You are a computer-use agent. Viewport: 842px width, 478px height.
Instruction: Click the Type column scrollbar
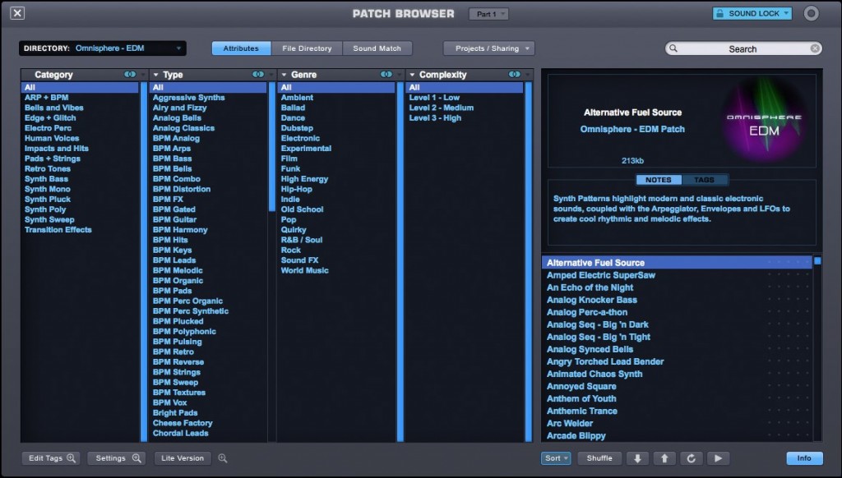pos(271,146)
